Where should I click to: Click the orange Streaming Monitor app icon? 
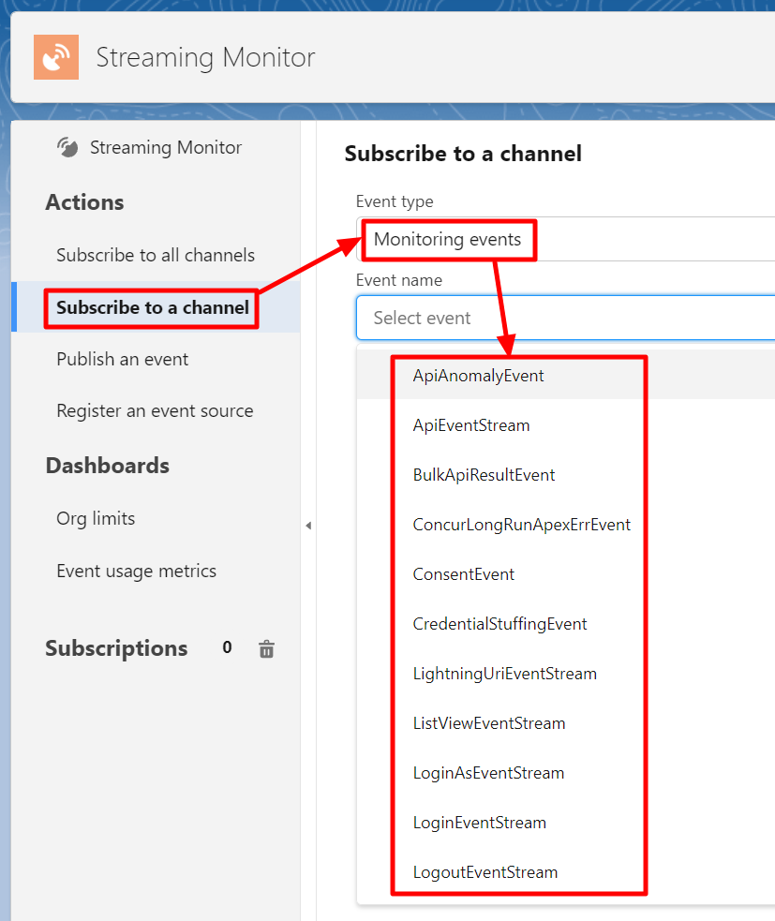(56, 57)
